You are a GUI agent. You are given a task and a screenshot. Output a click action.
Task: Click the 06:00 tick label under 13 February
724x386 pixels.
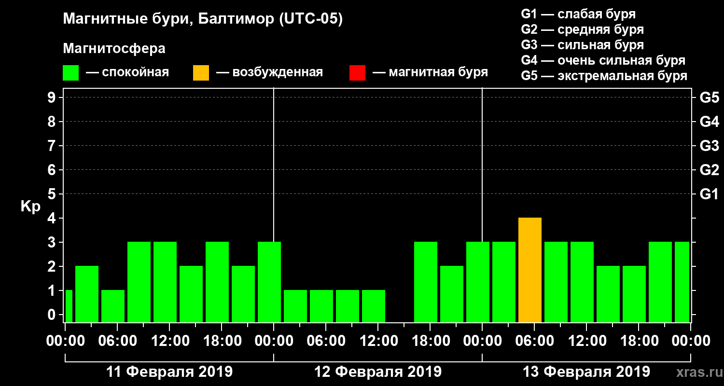click(x=534, y=341)
